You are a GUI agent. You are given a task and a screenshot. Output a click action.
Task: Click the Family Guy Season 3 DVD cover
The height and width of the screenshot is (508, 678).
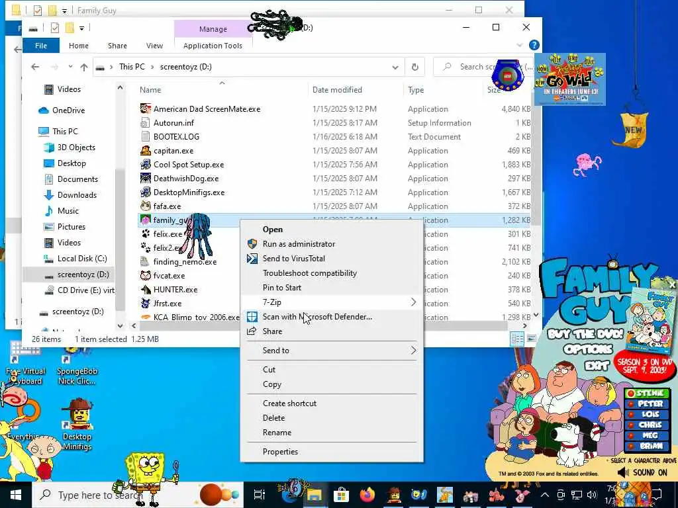tap(651, 322)
